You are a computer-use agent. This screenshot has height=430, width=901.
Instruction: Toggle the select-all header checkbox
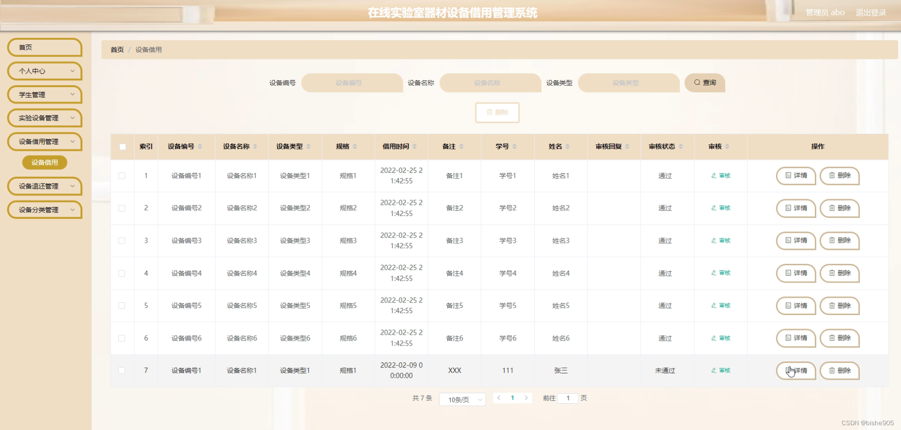123,147
